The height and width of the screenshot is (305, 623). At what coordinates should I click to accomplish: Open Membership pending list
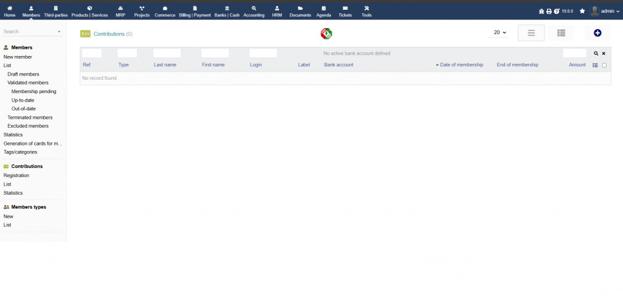34,91
